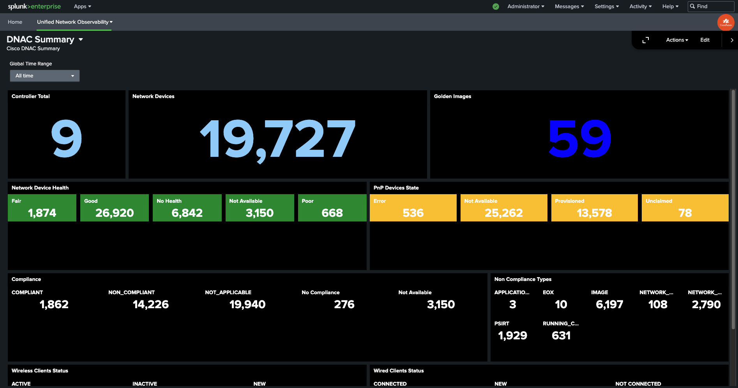Expand the side panel chevron arrow
The height and width of the screenshot is (388, 738).
pos(732,40)
